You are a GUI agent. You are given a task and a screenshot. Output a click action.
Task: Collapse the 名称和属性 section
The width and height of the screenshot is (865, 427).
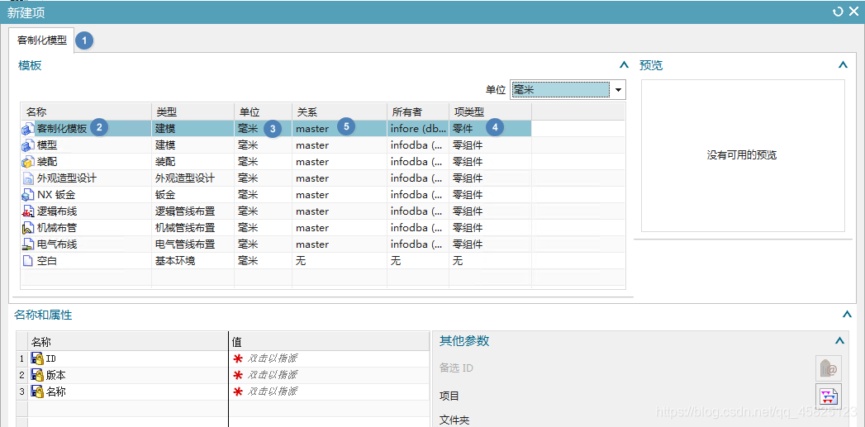pyautogui.click(x=848, y=315)
